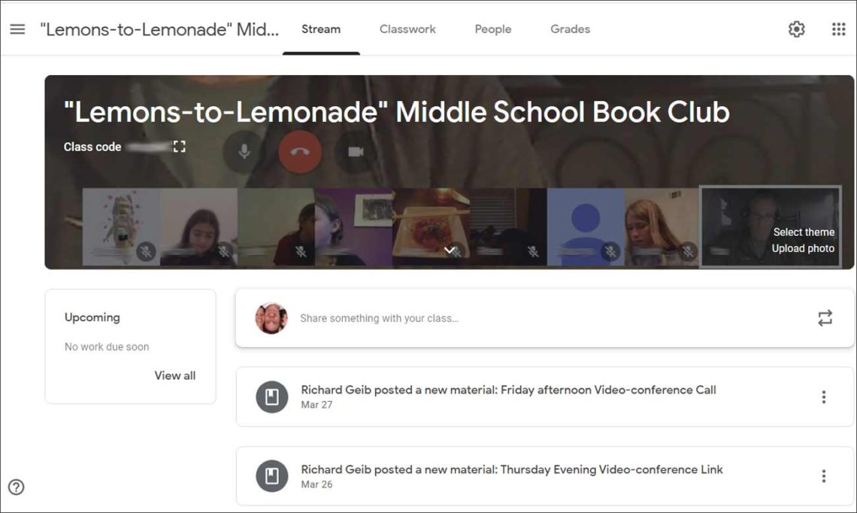Open the main hamburger menu
The height and width of the screenshot is (513, 857).
(x=17, y=29)
